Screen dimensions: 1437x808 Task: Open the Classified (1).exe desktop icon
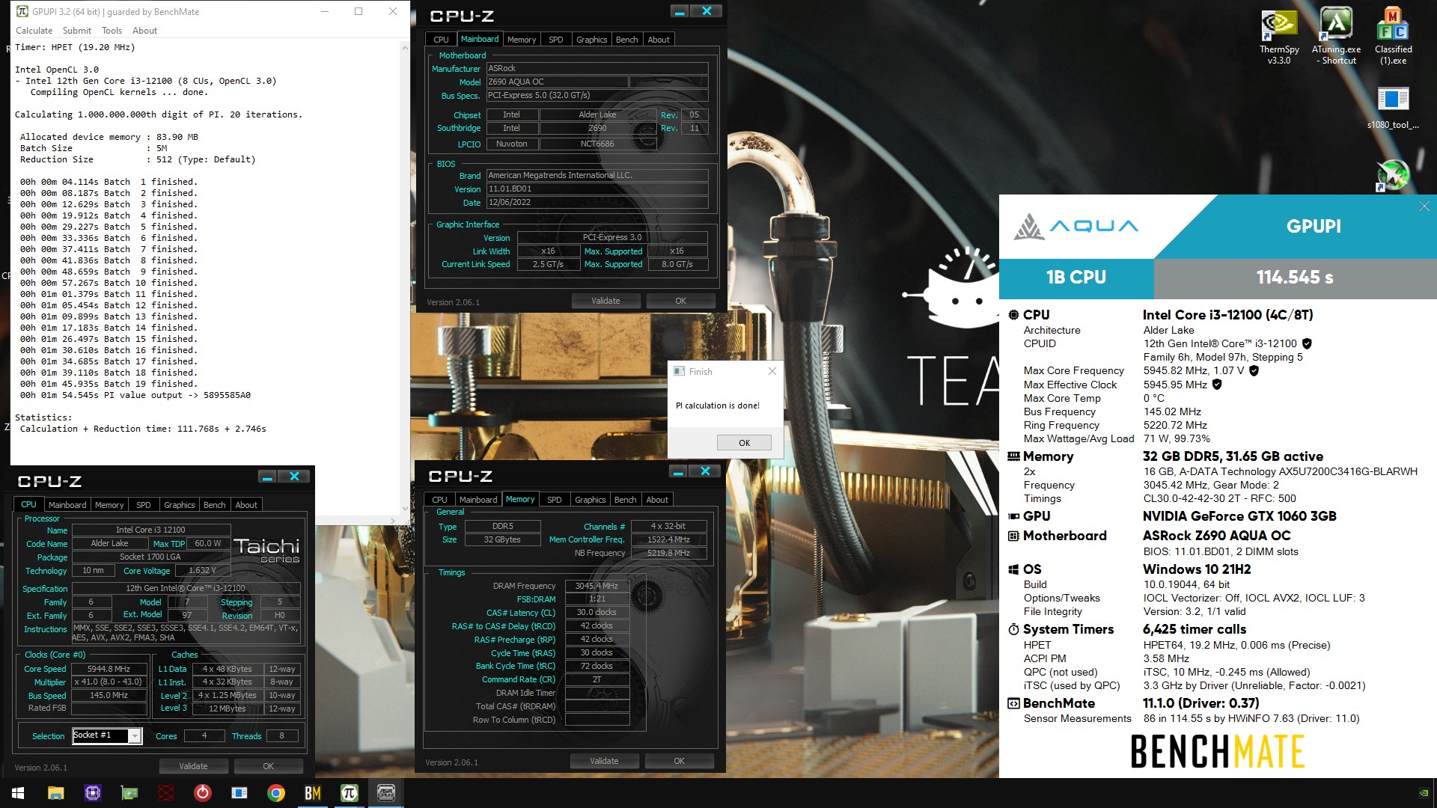1393,36
